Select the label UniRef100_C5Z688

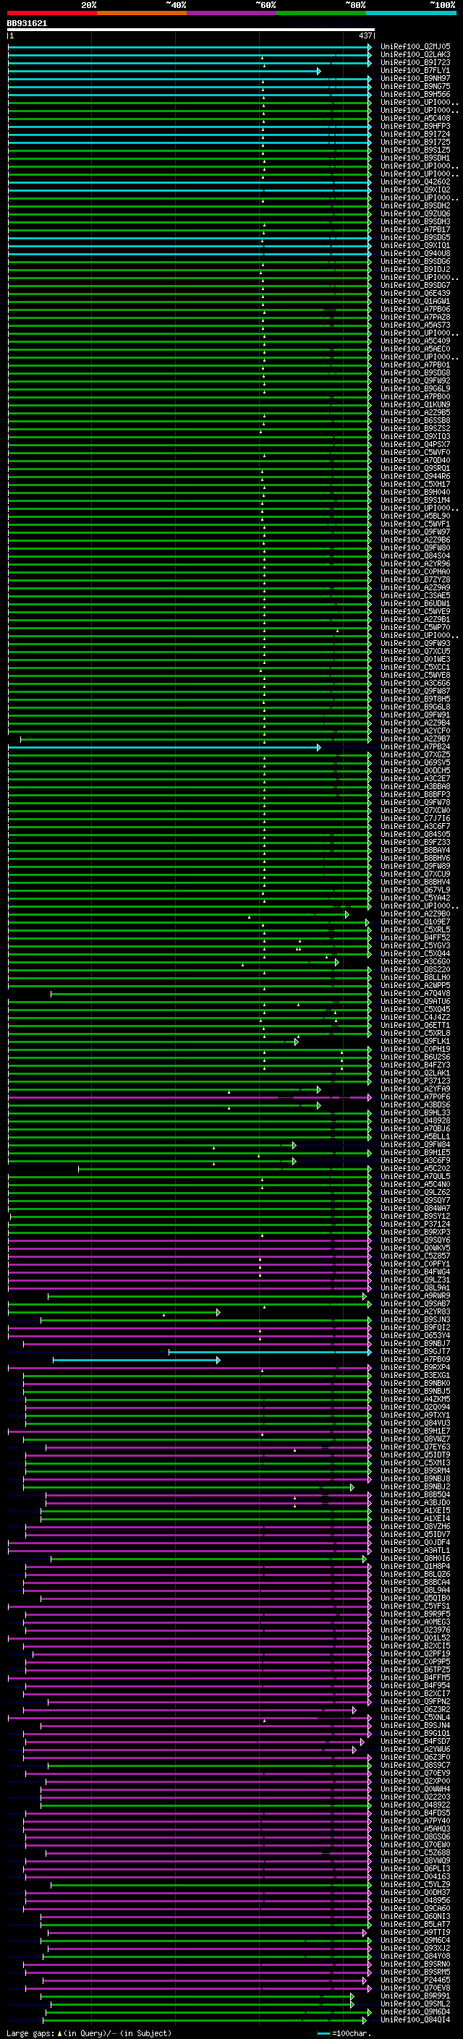[415, 1853]
